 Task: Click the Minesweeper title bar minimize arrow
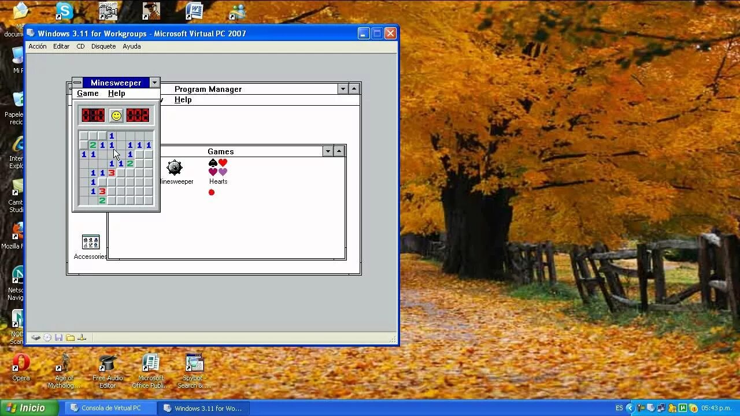154,83
